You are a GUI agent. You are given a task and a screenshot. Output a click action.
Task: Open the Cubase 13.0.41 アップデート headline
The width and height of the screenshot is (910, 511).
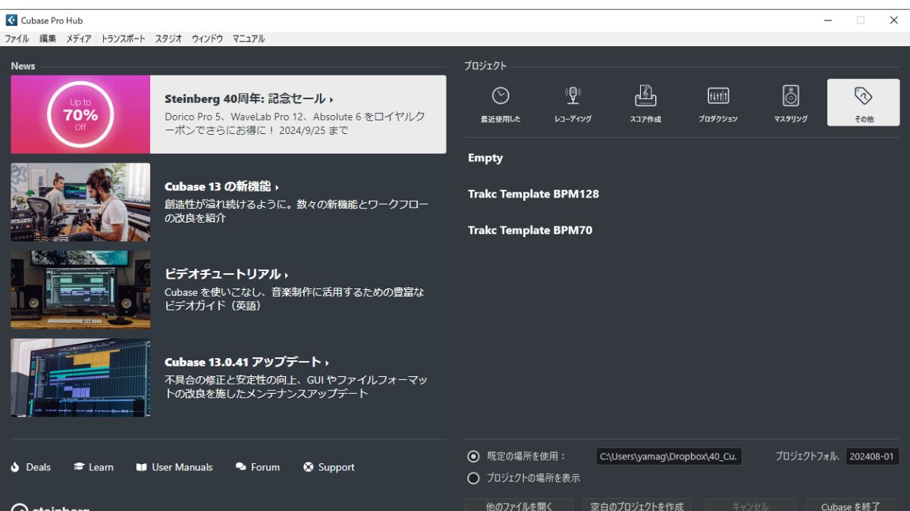coord(246,362)
